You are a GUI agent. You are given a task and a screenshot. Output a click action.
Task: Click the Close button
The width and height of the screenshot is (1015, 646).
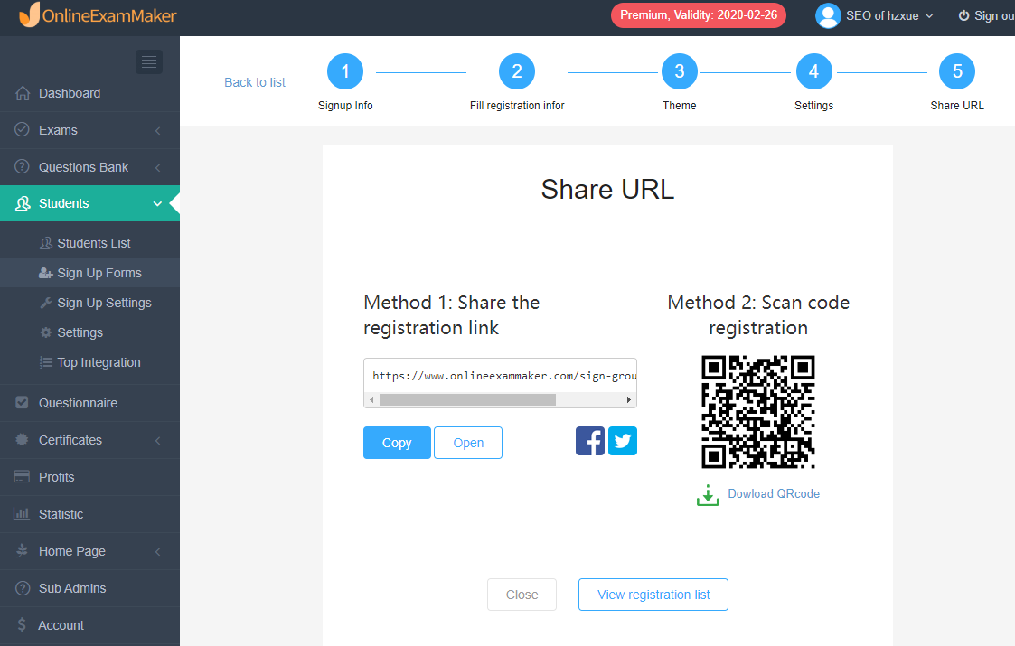(x=522, y=595)
